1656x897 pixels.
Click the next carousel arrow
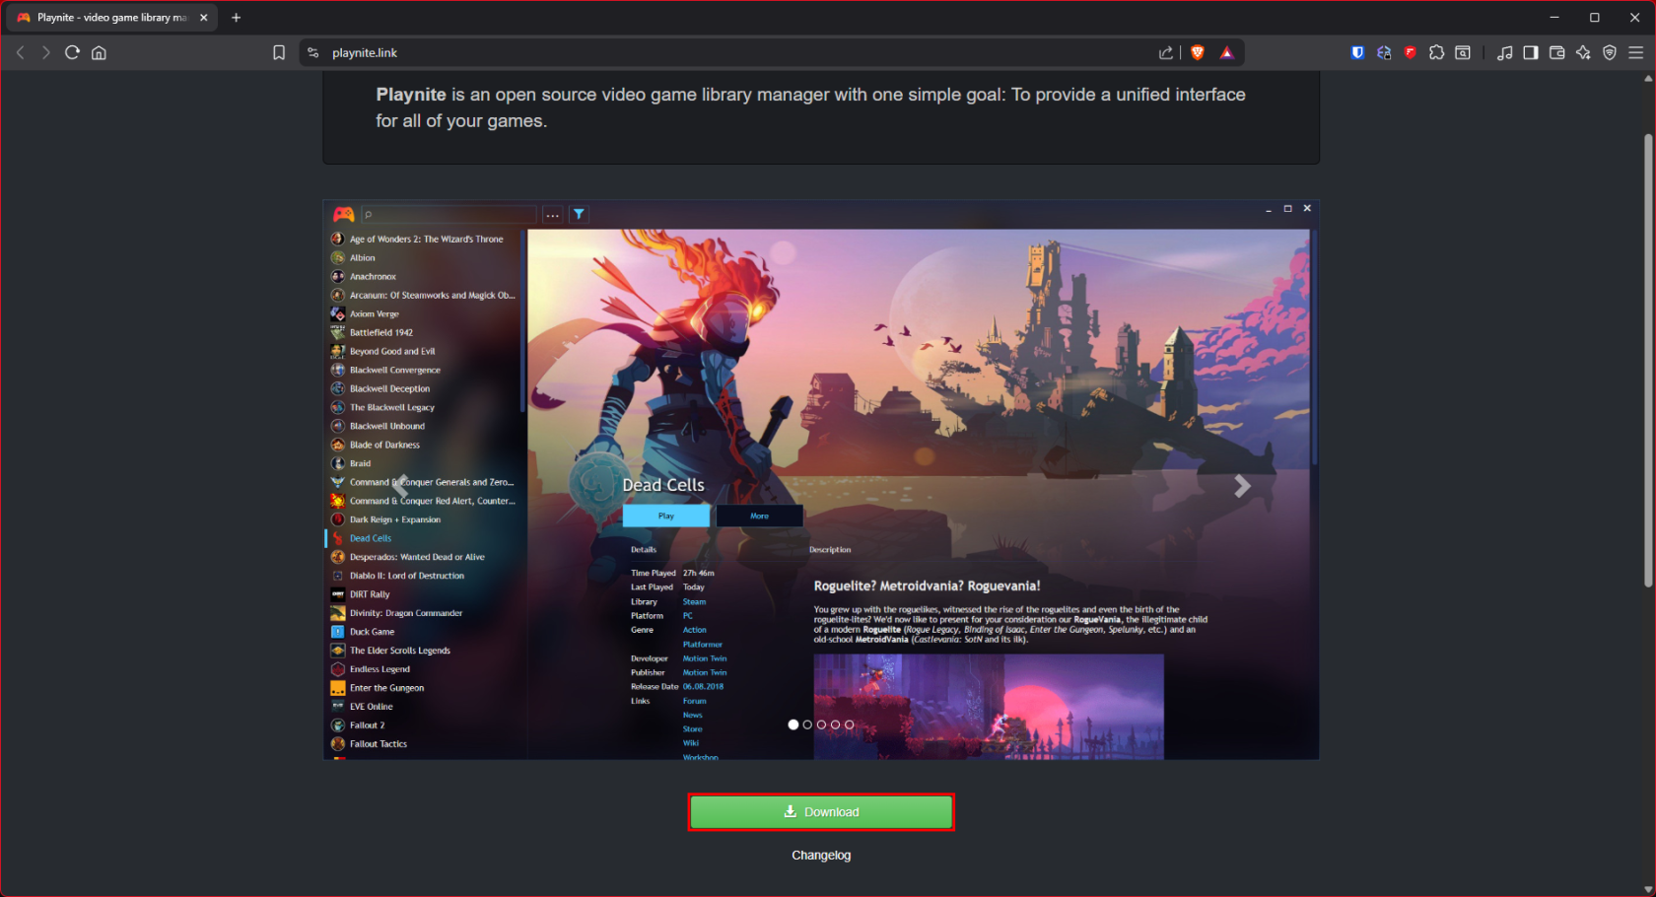tap(1242, 486)
